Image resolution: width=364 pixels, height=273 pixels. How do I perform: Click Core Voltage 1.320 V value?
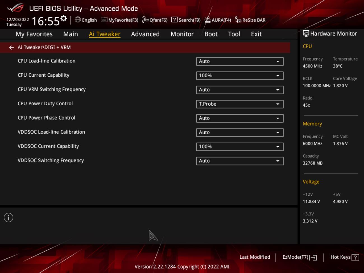coord(340,86)
